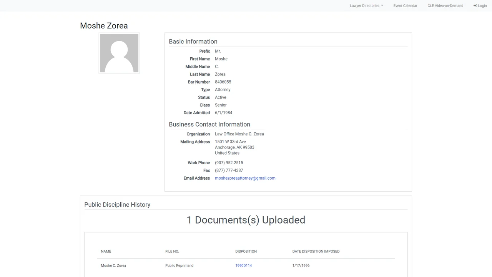This screenshot has height=277, width=492.
Task: Click the Login link
Action: [480, 6]
